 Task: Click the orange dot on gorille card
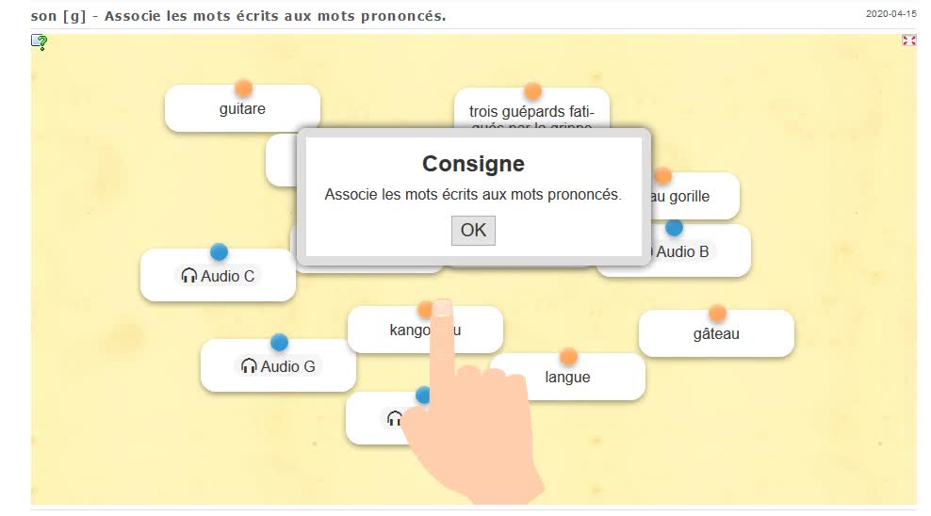tap(663, 176)
